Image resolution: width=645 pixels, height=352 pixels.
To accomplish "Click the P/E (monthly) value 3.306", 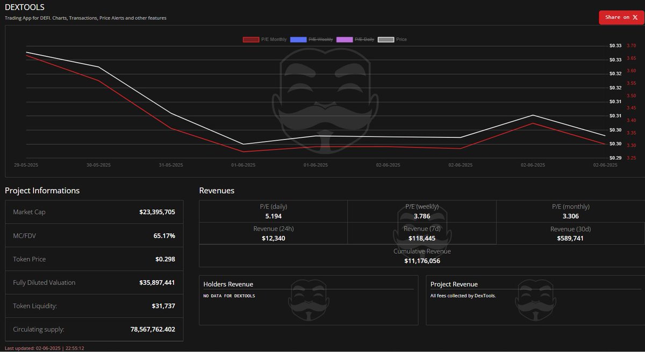I will (x=570, y=216).
